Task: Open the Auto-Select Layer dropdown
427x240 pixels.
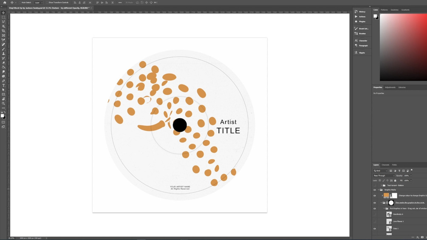Action: (x=39, y=3)
